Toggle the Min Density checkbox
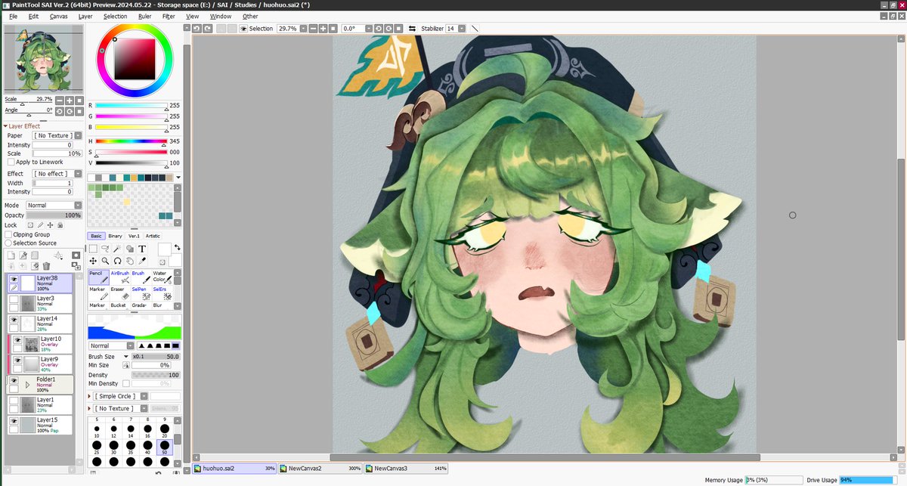This screenshot has height=486, width=907. 125,383
